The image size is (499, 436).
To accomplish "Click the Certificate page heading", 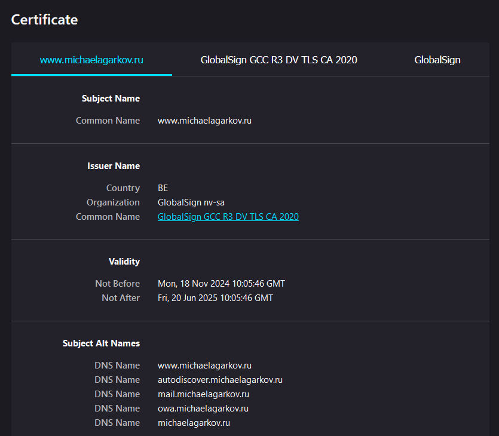I will [45, 19].
